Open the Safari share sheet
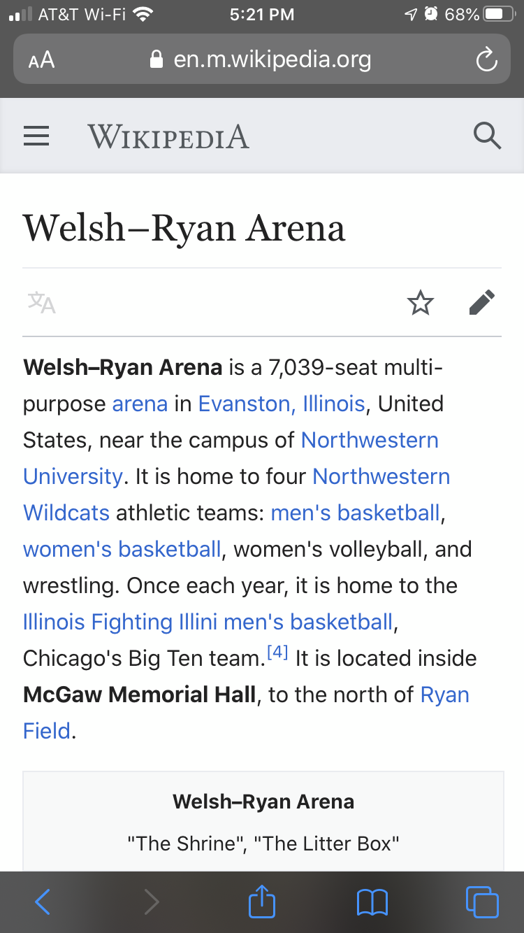The width and height of the screenshot is (524, 933). click(262, 901)
